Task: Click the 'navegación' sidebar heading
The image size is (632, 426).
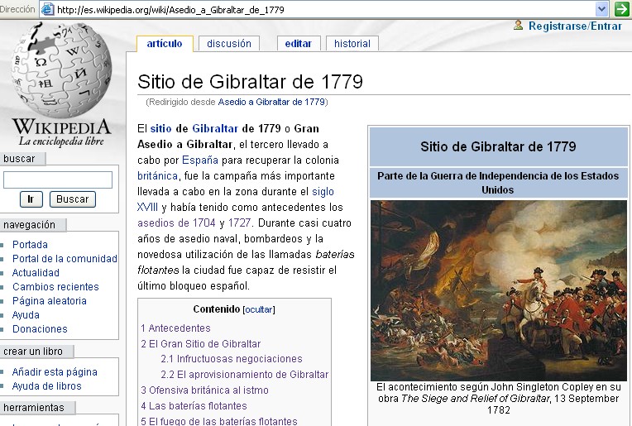Action: tap(30, 225)
